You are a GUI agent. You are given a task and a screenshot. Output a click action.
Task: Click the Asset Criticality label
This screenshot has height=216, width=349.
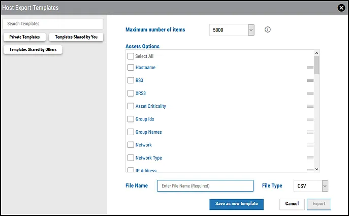tap(151, 106)
